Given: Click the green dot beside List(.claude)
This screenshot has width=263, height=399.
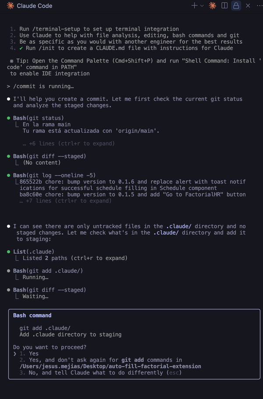Looking at the screenshot, I should [9, 251].
